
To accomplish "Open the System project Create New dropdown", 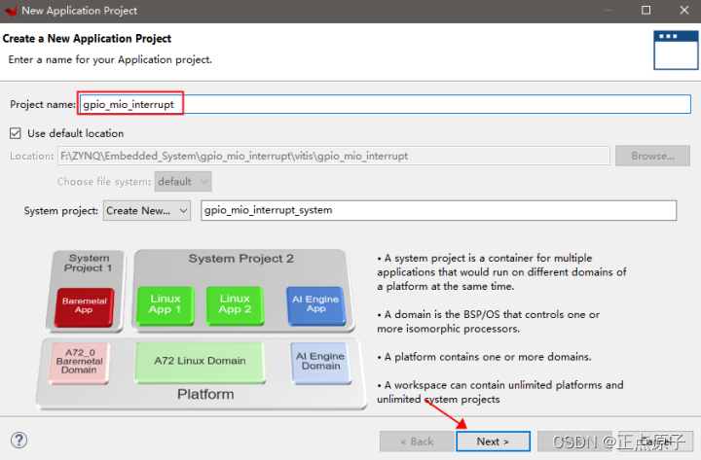I will [x=147, y=210].
